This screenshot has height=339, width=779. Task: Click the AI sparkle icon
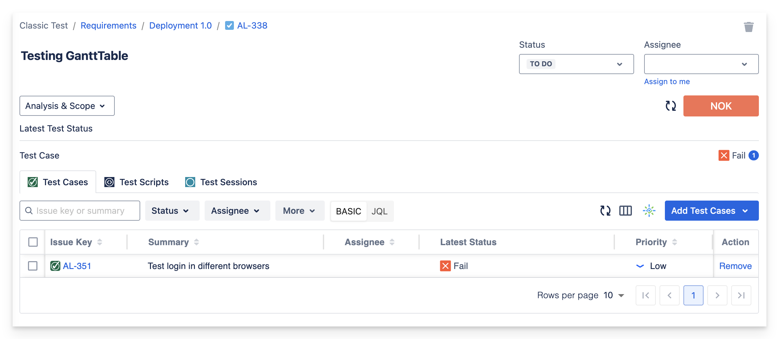(649, 211)
